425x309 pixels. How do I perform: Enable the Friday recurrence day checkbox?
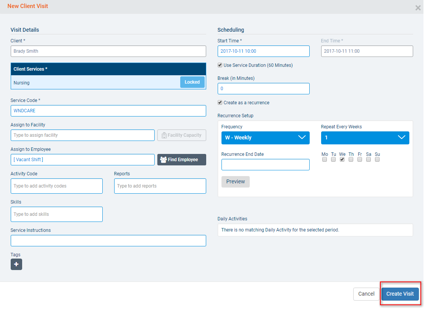(x=360, y=160)
